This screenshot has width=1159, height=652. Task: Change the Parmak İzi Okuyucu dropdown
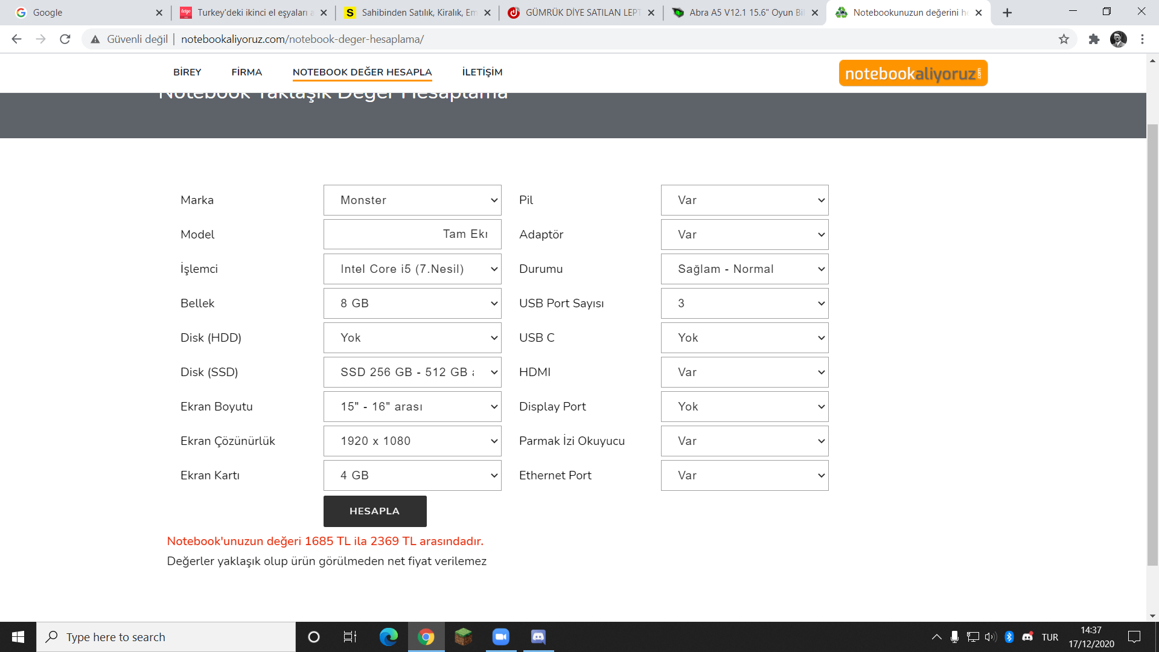(744, 441)
